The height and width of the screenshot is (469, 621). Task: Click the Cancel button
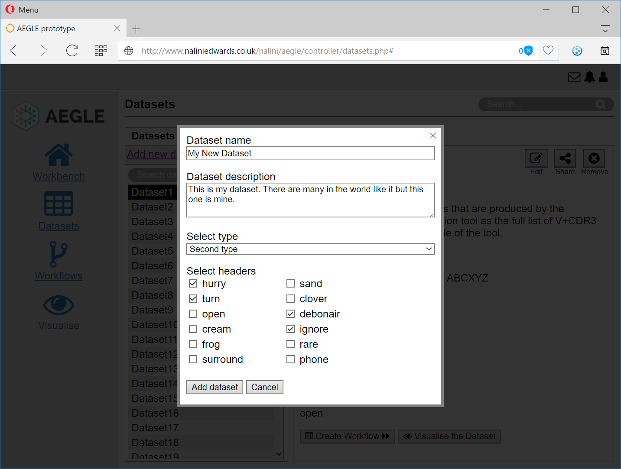264,387
